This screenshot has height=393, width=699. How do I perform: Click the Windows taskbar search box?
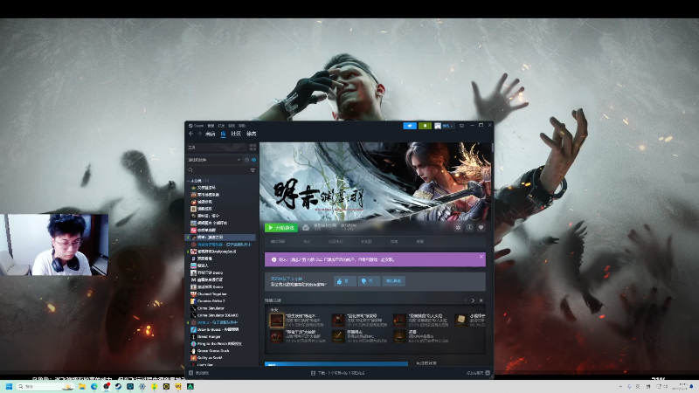pos(45,386)
